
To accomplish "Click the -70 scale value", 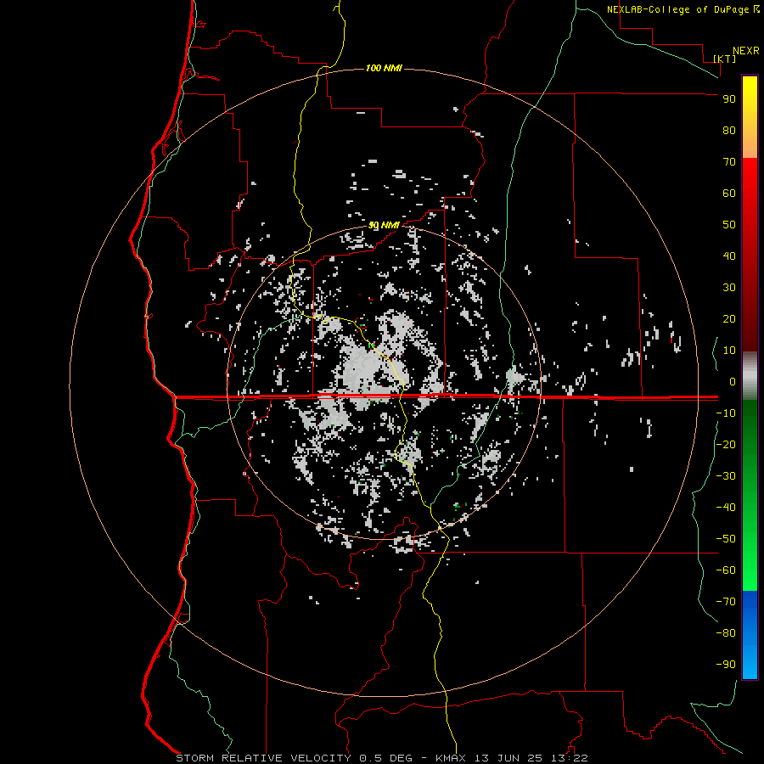I will (x=726, y=602).
